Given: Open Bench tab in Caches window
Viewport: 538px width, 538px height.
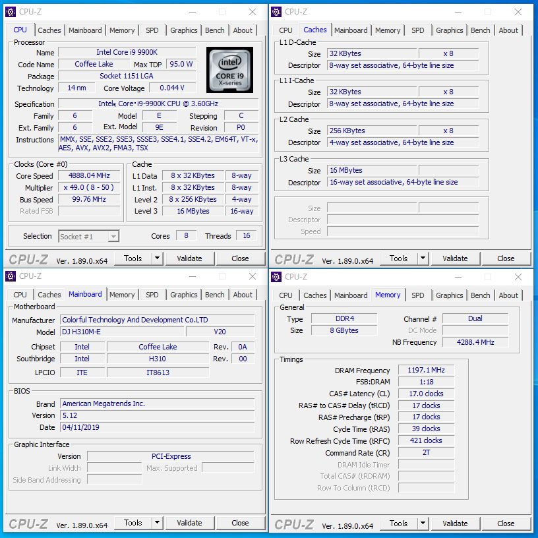Looking at the screenshot, I should point(481,30).
